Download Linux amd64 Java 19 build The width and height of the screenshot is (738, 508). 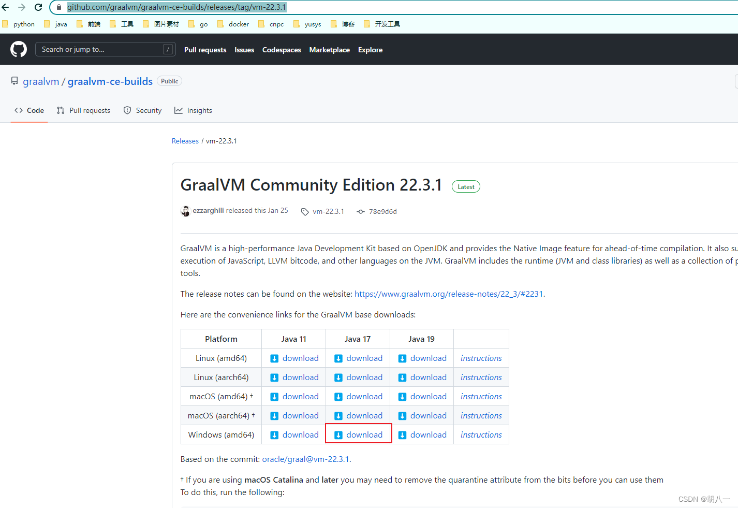pos(422,358)
